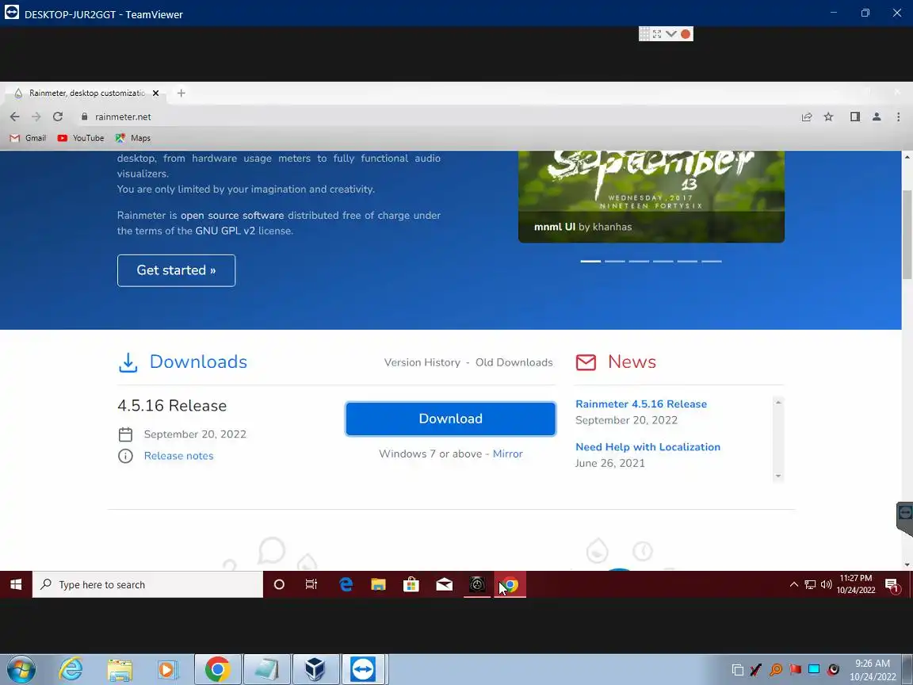The width and height of the screenshot is (913, 685).
Task: Select the first carousel indicator dash
Action: point(590,262)
